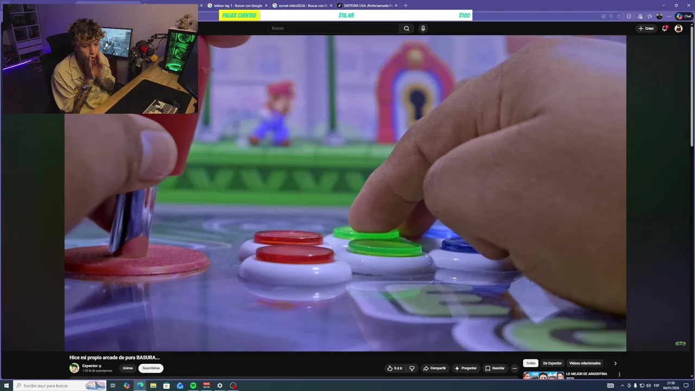Select the De Expector filter chip

coord(552,363)
